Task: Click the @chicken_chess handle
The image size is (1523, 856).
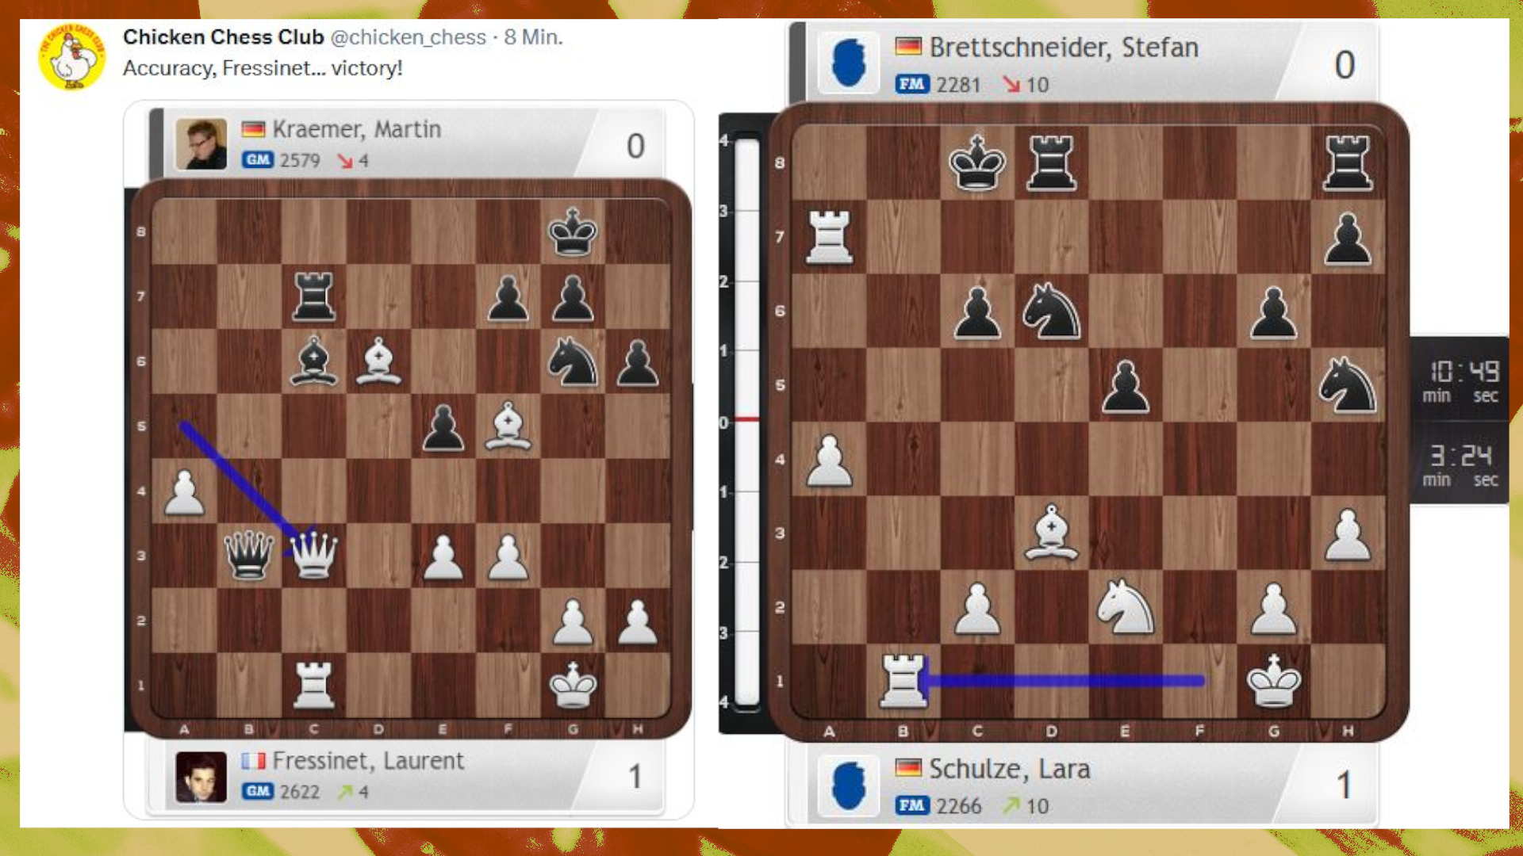Action: coord(408,37)
